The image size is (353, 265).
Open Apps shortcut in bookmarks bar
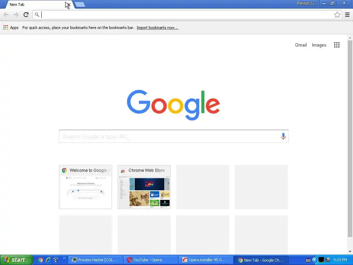click(11, 28)
